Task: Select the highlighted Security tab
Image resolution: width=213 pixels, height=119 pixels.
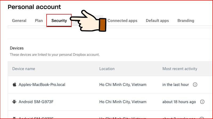Action: (x=59, y=21)
